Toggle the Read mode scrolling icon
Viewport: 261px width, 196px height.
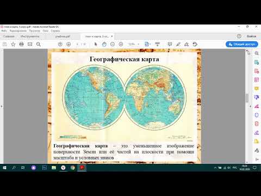[x=157, y=44]
